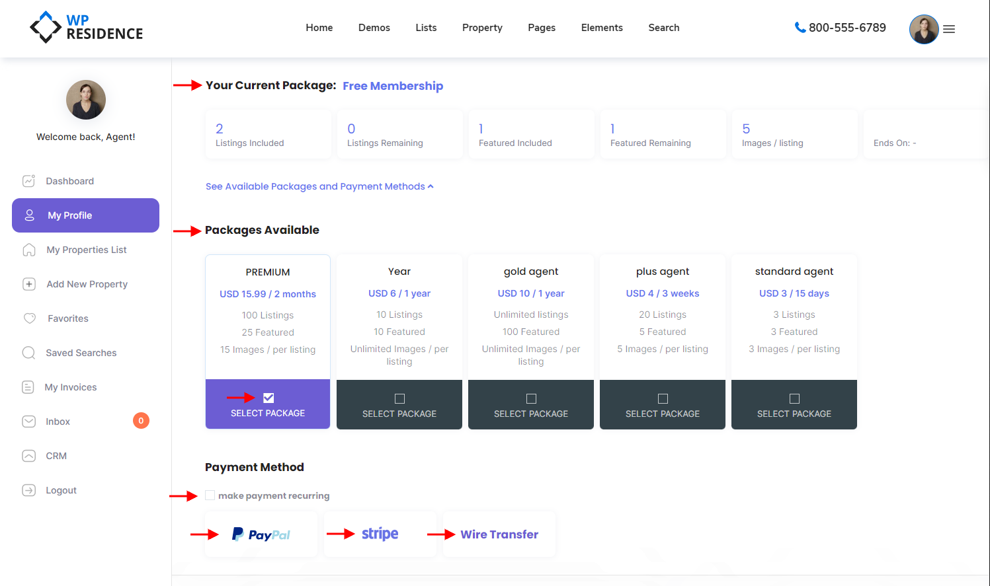
Task: Open the Elements menu
Action: (x=602, y=28)
